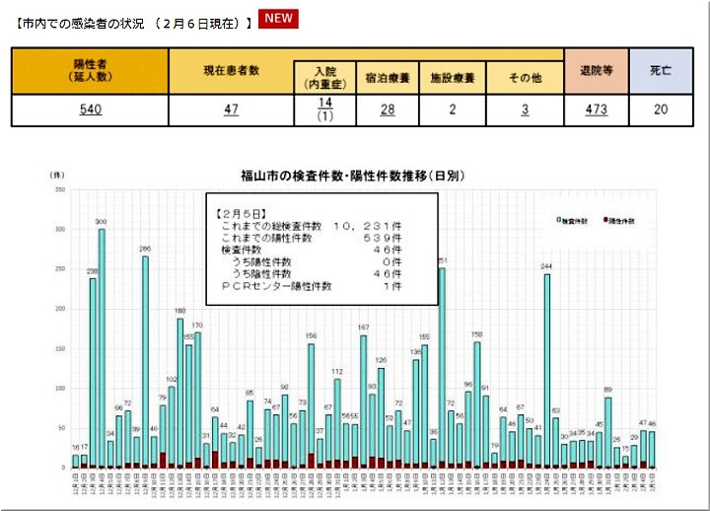Screen dimensions: 710x511
Task: Click the 47 current patients link
Action: (231, 109)
